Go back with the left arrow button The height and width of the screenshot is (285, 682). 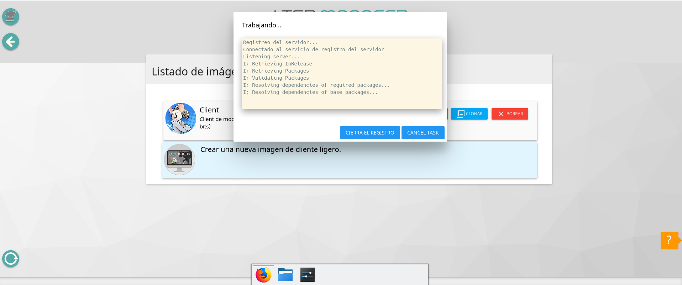pos(11,42)
